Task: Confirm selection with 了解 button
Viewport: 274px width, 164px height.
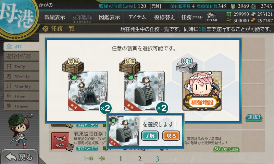Action: click(150, 136)
